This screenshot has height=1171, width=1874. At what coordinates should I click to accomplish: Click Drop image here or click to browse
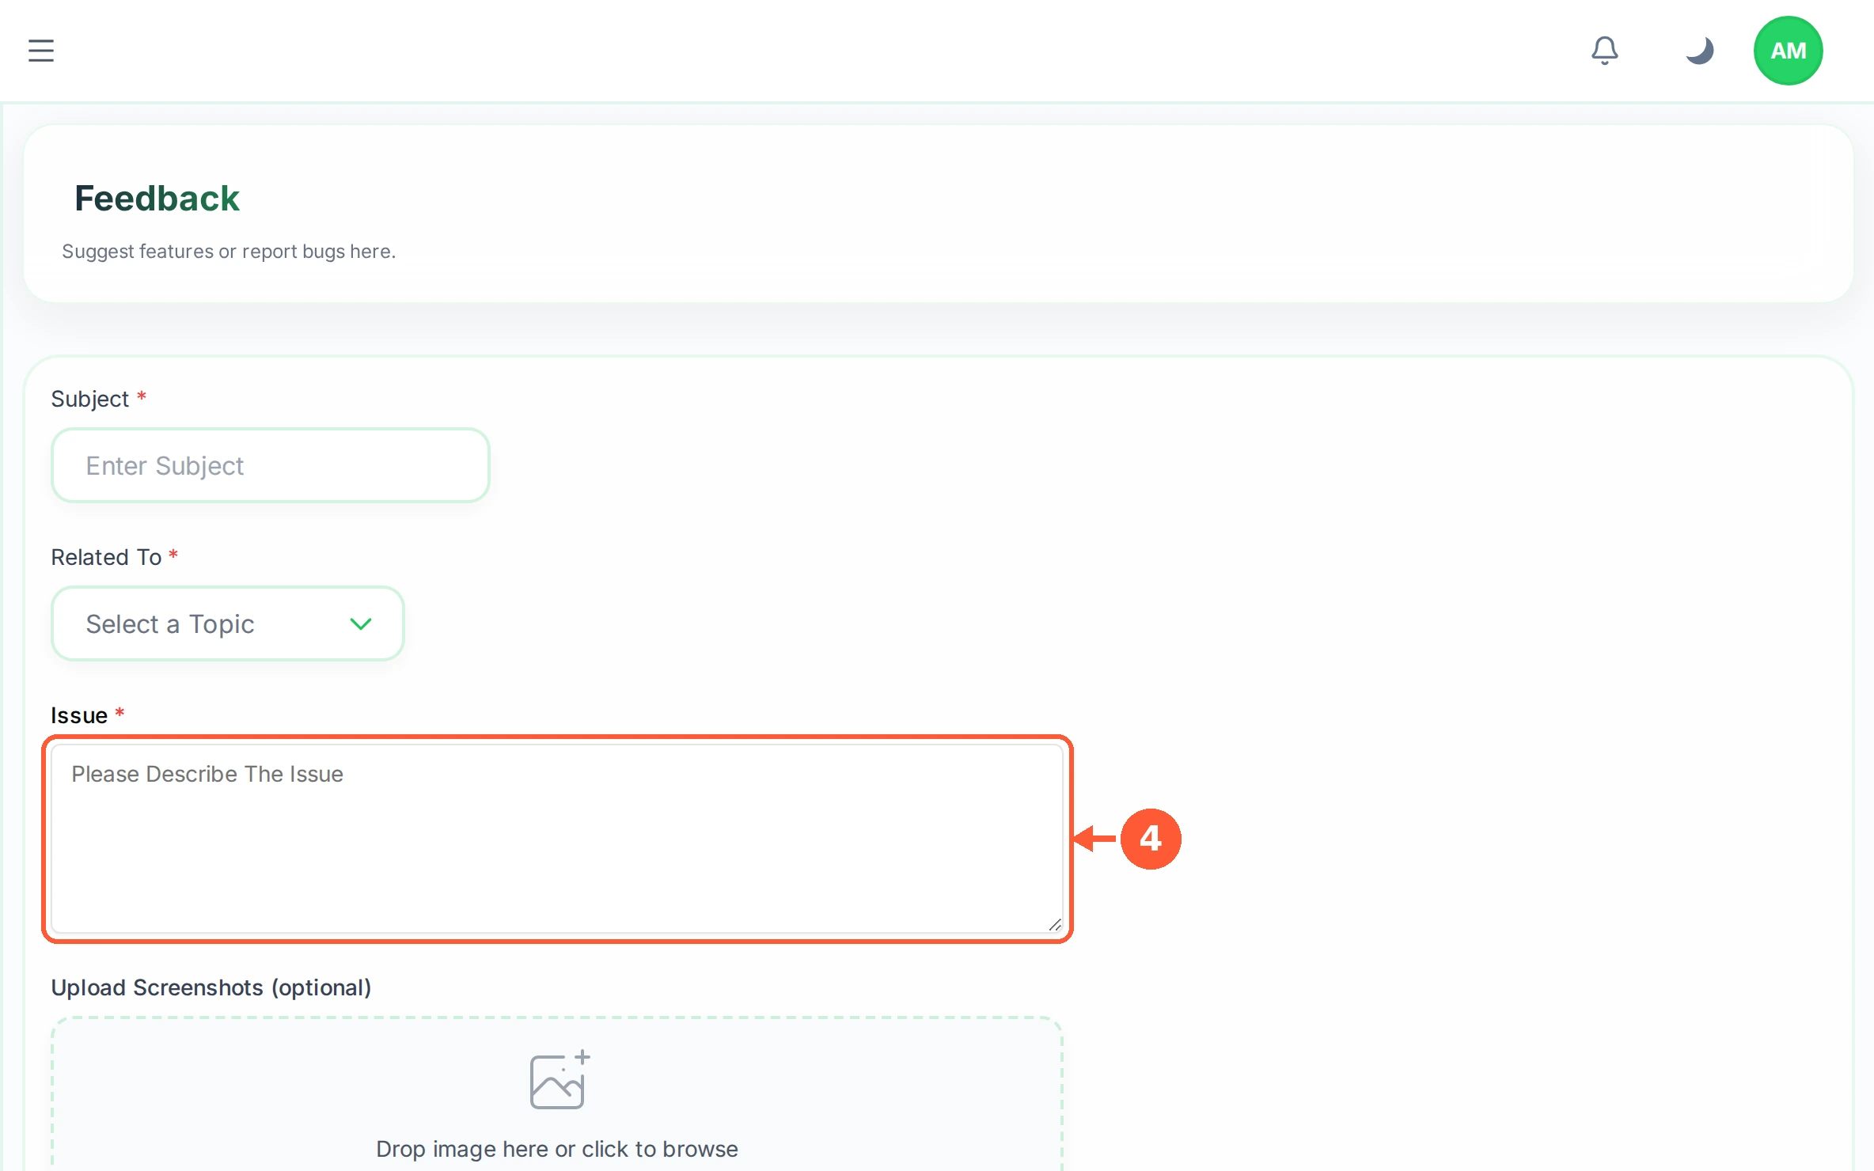(557, 1149)
